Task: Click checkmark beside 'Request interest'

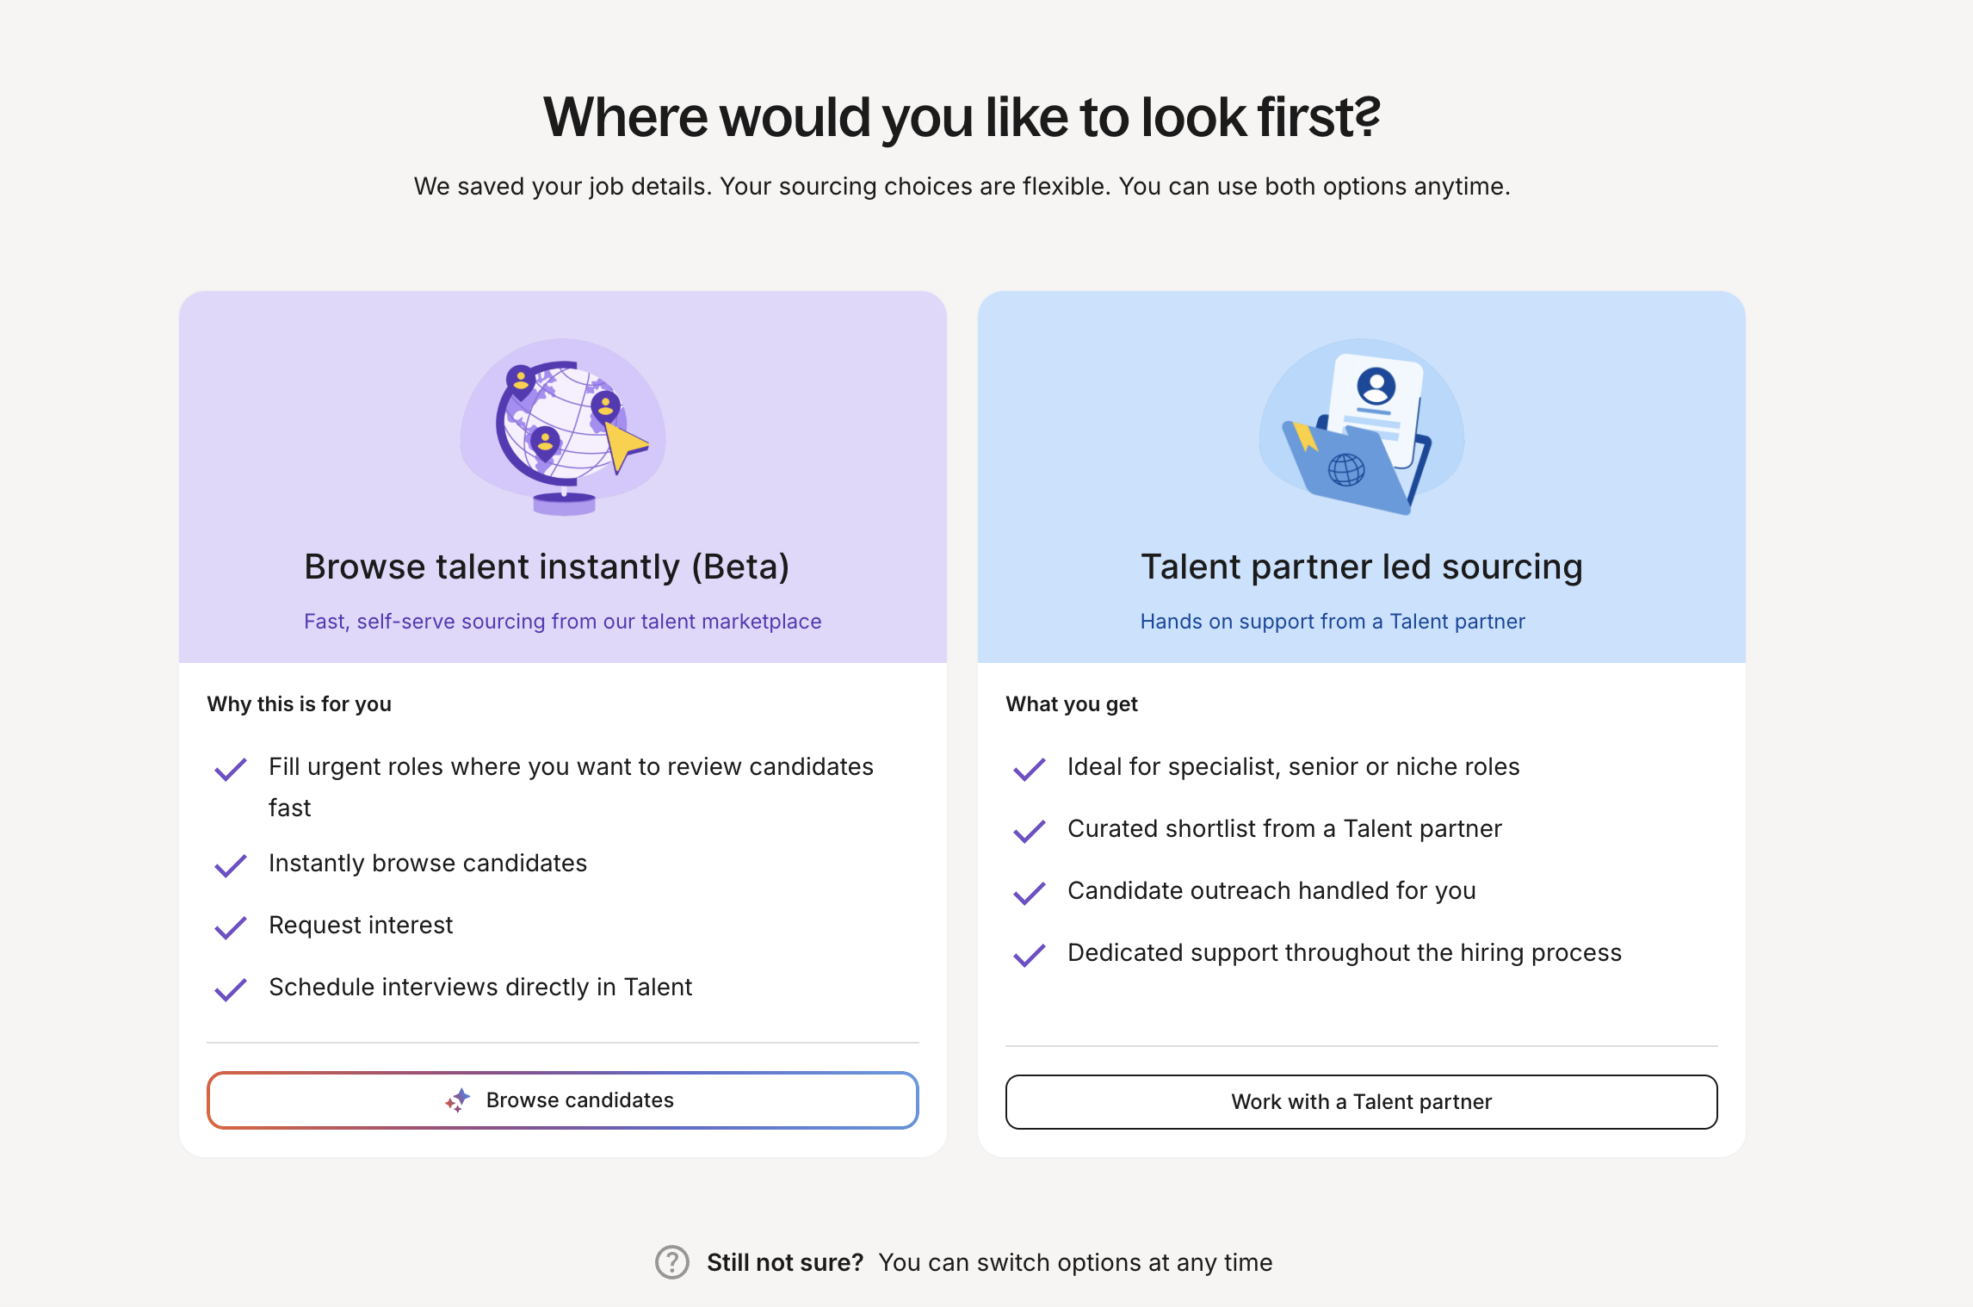Action: click(231, 926)
